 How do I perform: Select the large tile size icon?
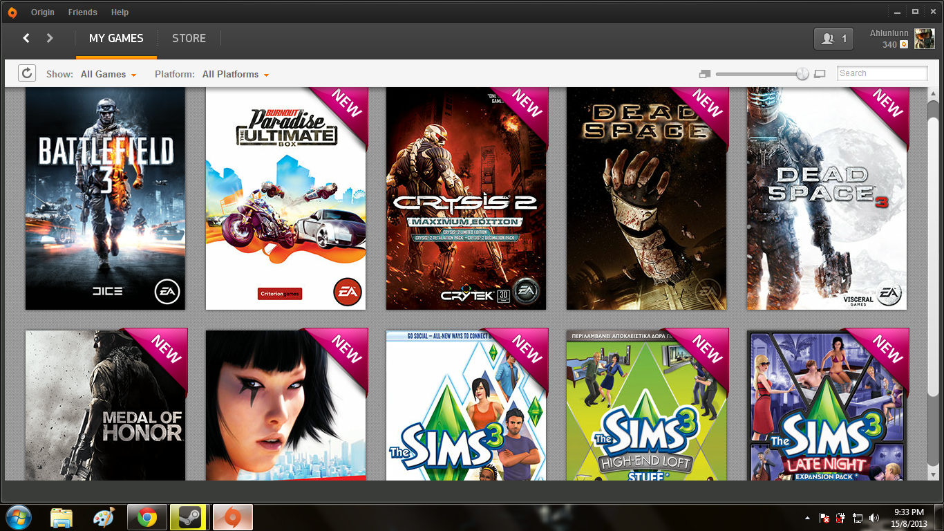tap(820, 73)
